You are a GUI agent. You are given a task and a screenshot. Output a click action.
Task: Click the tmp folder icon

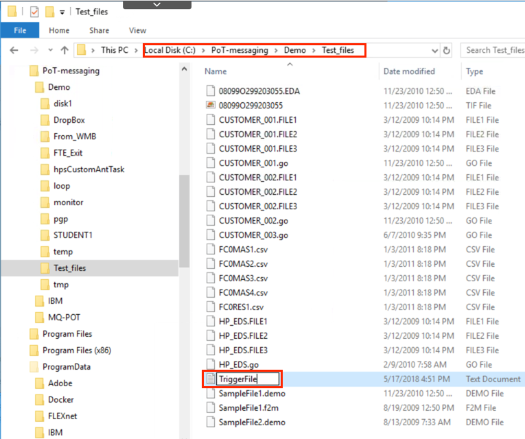point(45,285)
